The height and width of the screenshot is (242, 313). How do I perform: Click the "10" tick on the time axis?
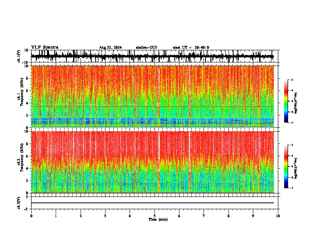coord(278,216)
